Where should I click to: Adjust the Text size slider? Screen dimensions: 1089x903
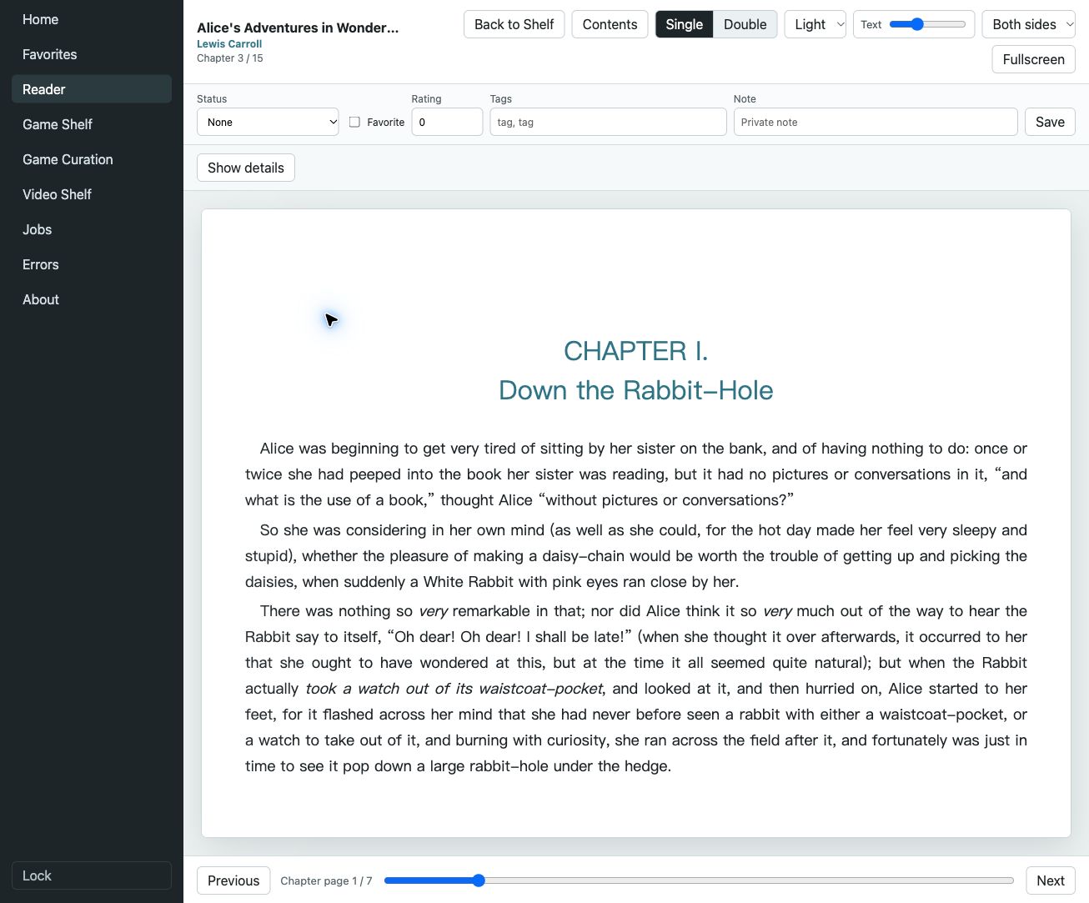(927, 24)
